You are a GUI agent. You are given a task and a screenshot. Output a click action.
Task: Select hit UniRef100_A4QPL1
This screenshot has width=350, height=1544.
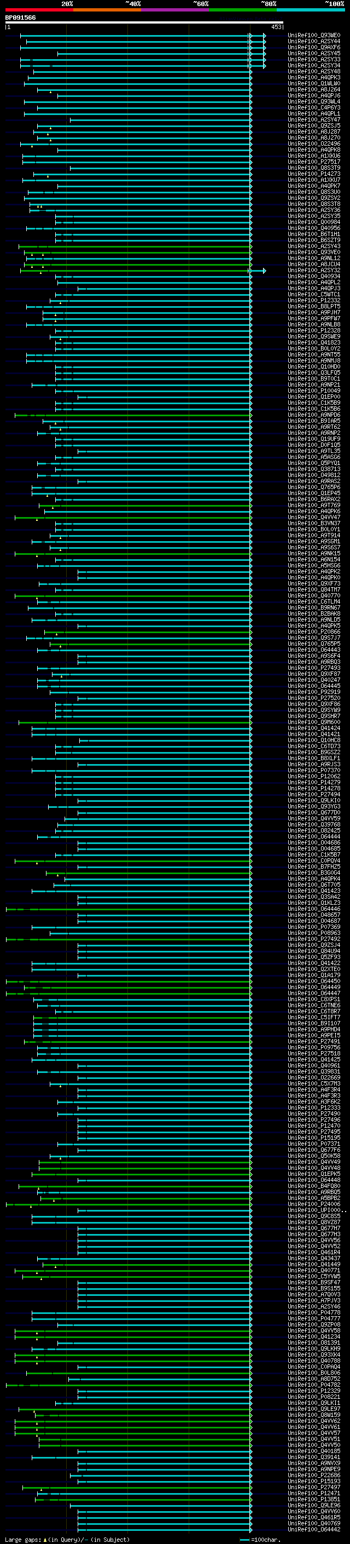click(x=313, y=113)
